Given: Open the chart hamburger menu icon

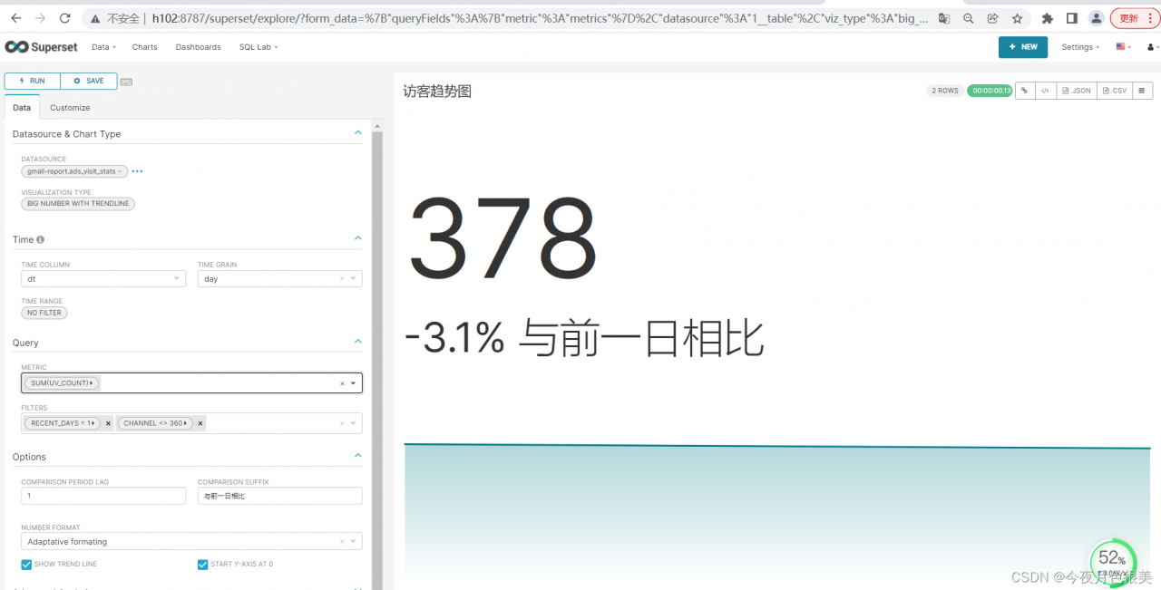Looking at the screenshot, I should pos(1142,90).
